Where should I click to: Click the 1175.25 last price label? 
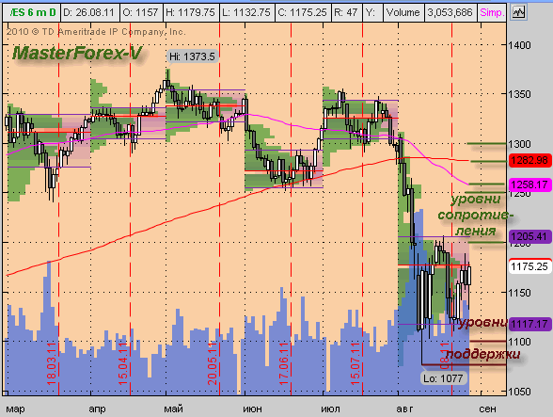[529, 266]
